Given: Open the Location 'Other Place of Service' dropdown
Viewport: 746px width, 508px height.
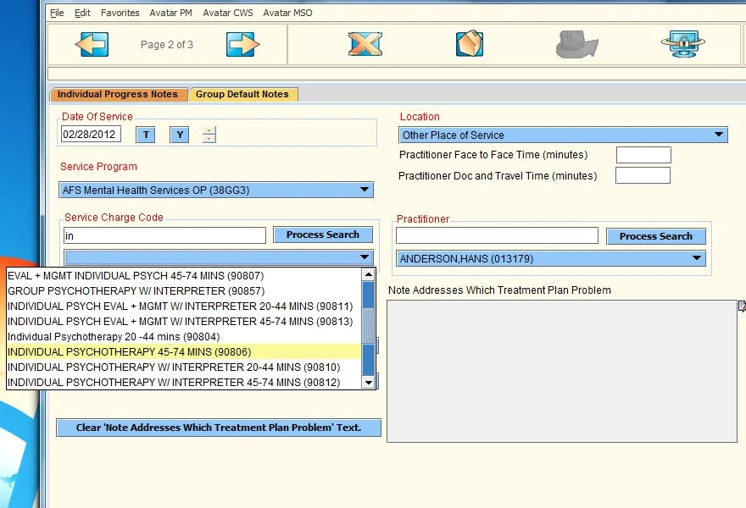Looking at the screenshot, I should coord(720,134).
